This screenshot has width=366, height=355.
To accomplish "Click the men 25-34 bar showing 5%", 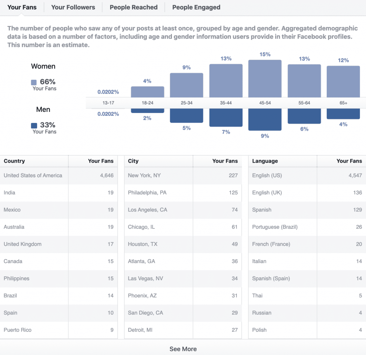I will 187,115.
